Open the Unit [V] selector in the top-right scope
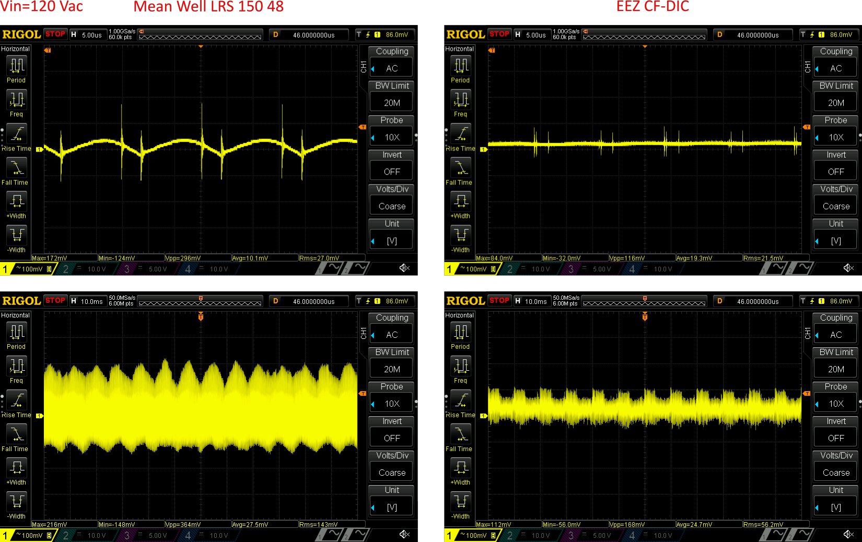Image resolution: width=862 pixels, height=542 pixels. pyautogui.click(x=836, y=240)
